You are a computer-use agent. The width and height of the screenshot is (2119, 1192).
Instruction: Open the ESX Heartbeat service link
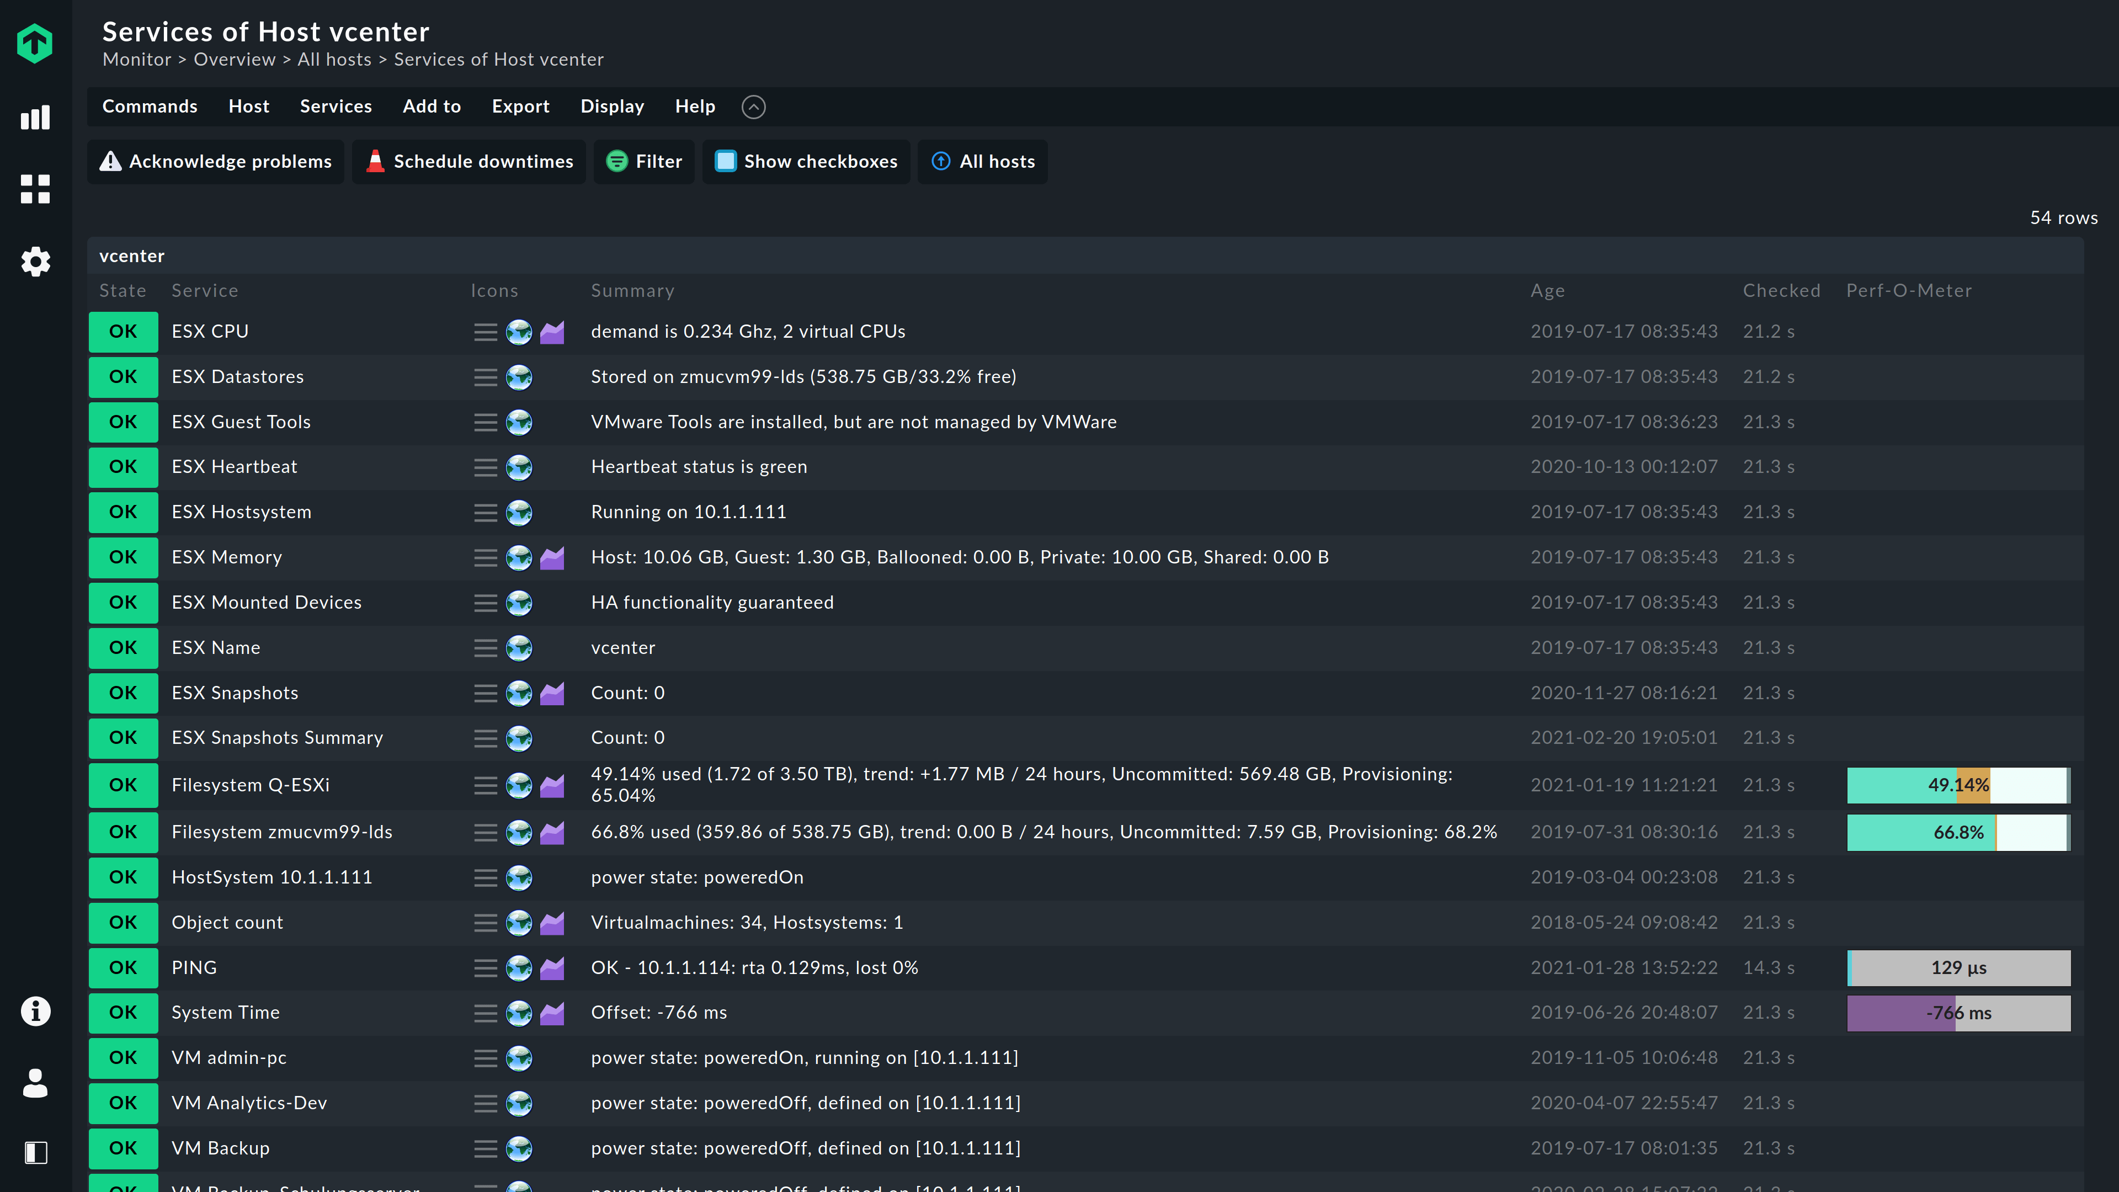[x=235, y=466]
